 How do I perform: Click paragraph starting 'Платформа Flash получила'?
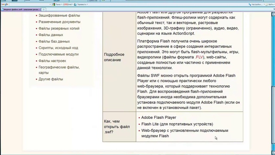[x=188, y=55]
